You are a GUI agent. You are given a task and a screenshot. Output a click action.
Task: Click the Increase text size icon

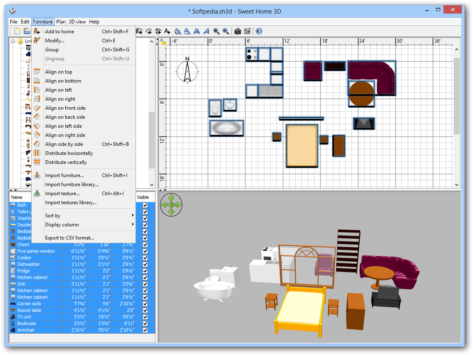[x=178, y=31]
